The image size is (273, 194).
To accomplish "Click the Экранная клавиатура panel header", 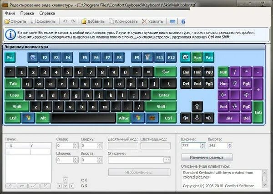I will (134, 47).
